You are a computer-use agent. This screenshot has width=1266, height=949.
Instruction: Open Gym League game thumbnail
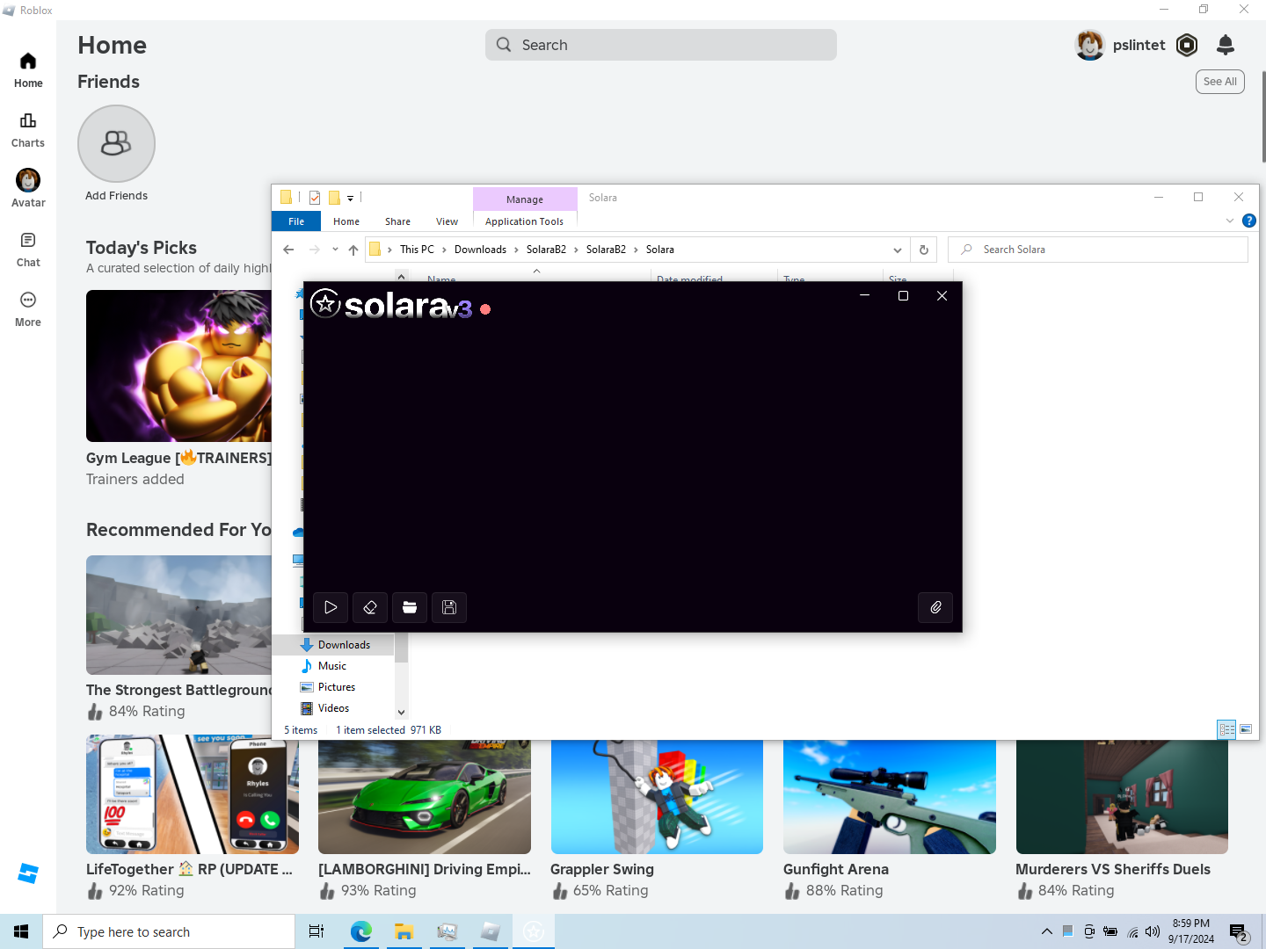pyautogui.click(x=179, y=366)
